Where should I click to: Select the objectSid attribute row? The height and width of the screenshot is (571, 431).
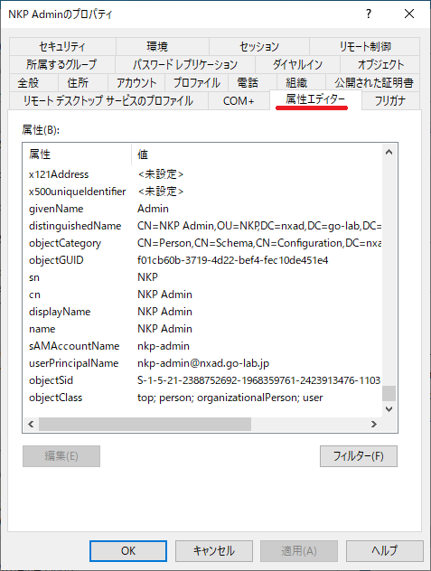[x=203, y=380]
